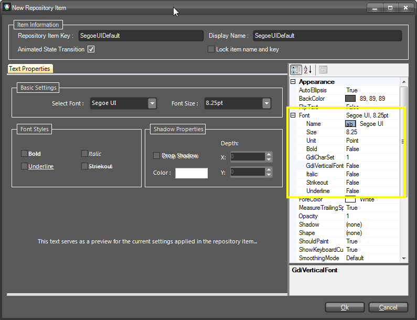Select the Text Properties tab
This screenshot has height=320, width=417.
coord(30,69)
